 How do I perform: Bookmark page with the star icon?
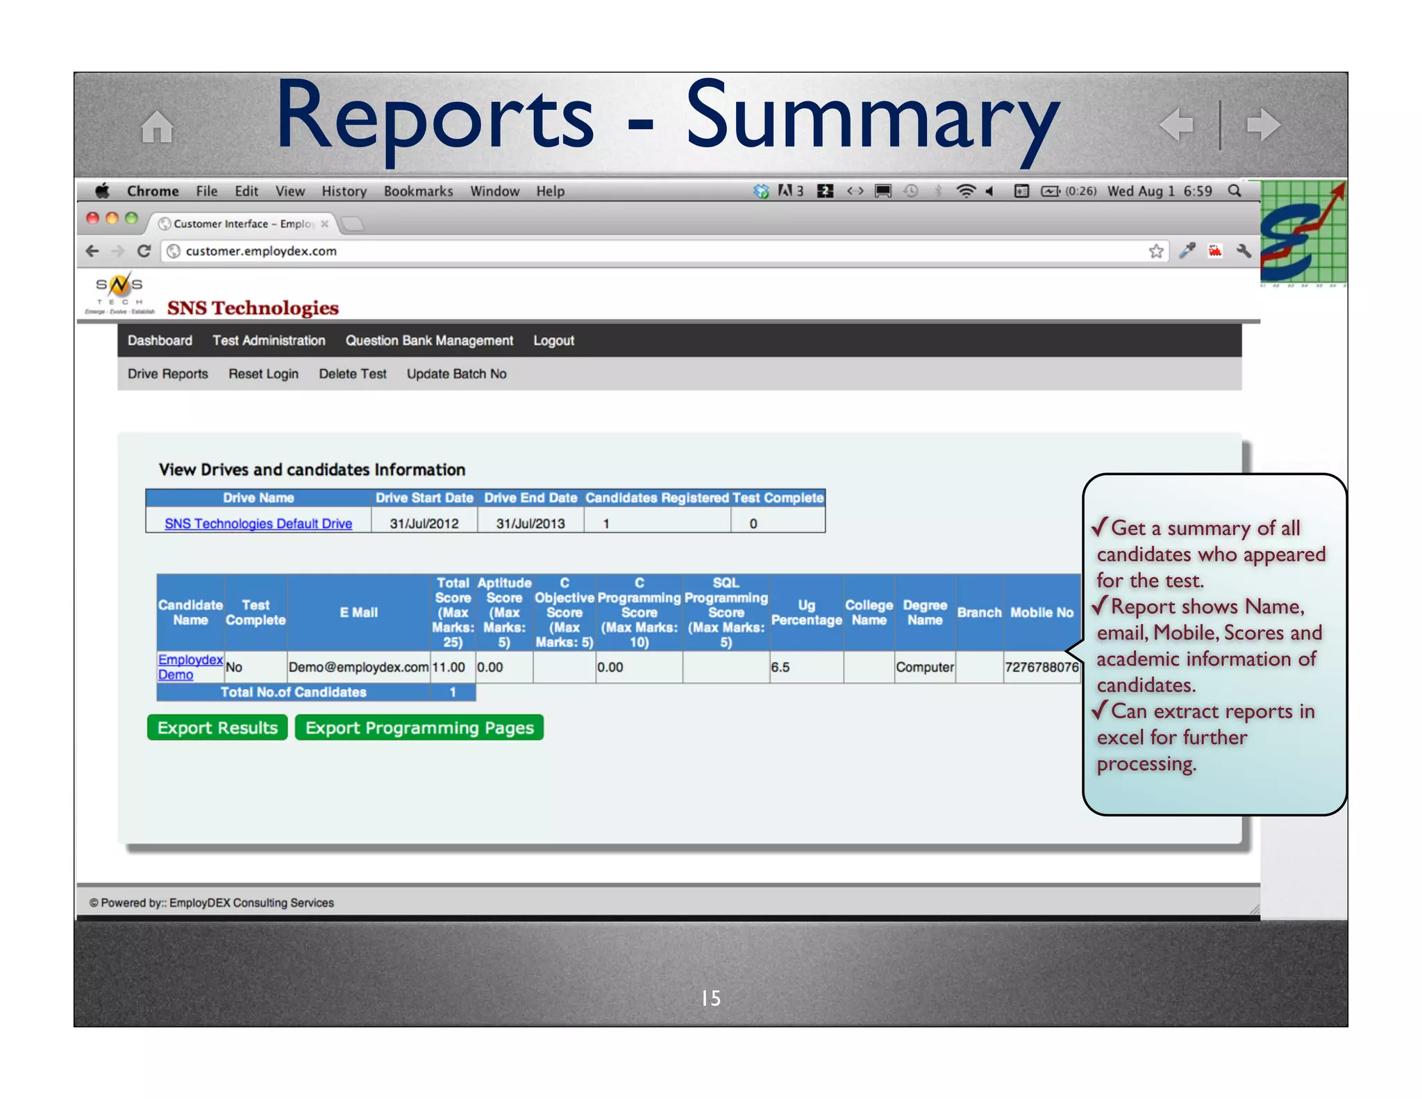click(1155, 251)
